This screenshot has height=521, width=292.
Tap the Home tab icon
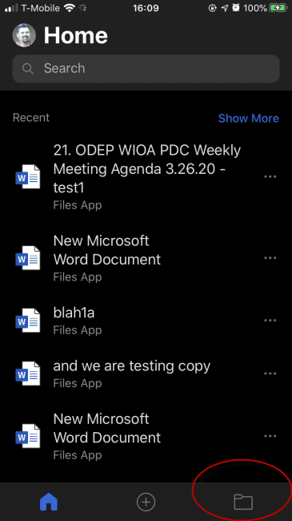coord(49,502)
